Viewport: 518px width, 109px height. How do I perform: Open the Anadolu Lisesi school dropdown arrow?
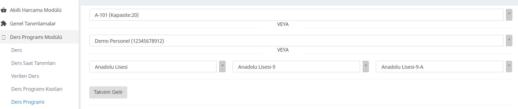pos(222,67)
